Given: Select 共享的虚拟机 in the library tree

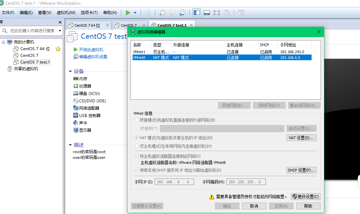Looking at the screenshot, I should pos(26,69).
